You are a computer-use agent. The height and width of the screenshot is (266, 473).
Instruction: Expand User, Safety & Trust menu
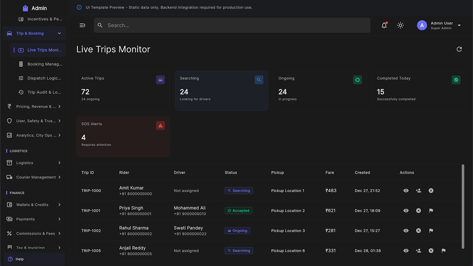click(34, 121)
